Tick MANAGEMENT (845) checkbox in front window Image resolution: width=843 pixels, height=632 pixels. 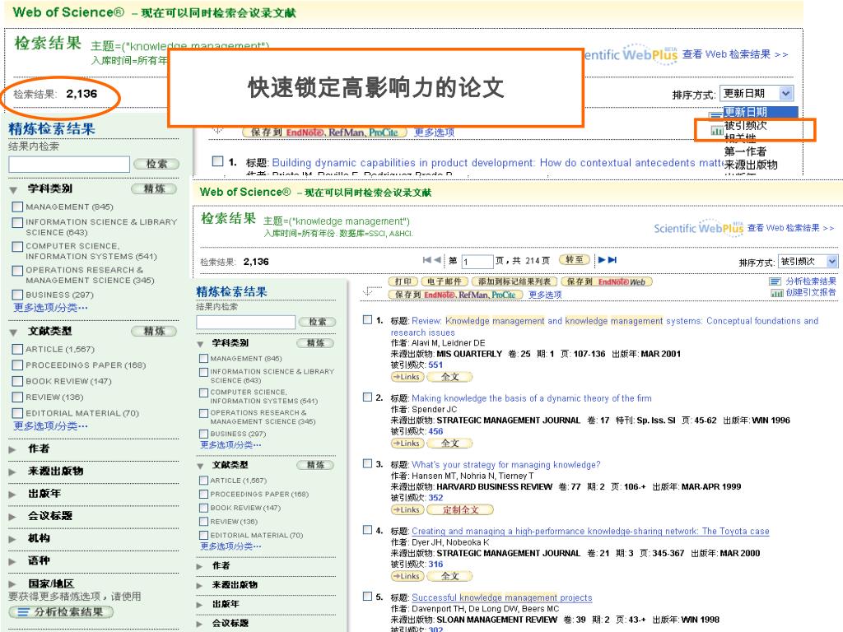[204, 359]
